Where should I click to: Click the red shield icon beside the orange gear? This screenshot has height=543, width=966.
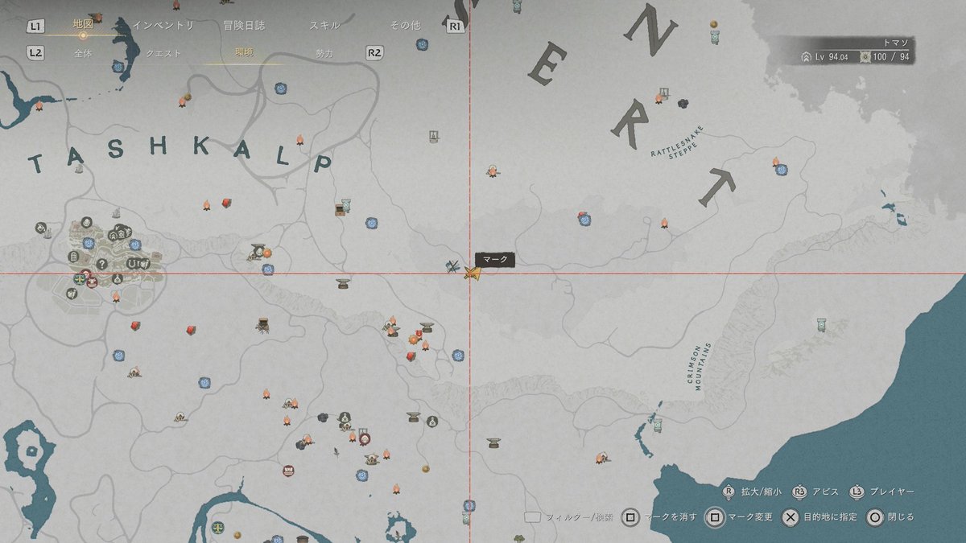point(419,335)
